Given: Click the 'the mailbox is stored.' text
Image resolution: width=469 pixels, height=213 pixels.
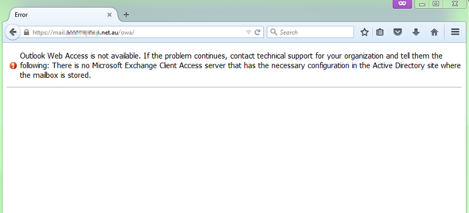Looking at the screenshot, I should pos(55,75).
